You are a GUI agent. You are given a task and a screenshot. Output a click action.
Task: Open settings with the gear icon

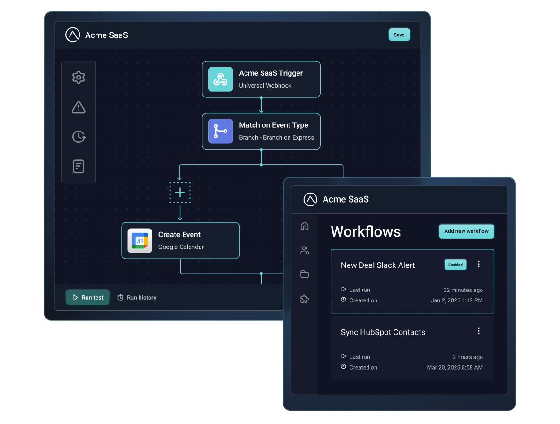pos(79,77)
